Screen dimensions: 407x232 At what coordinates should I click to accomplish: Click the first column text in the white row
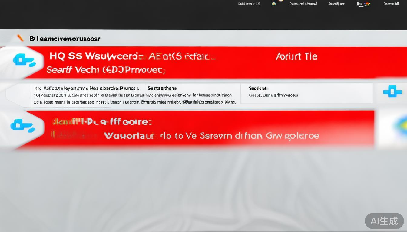[x=87, y=95]
